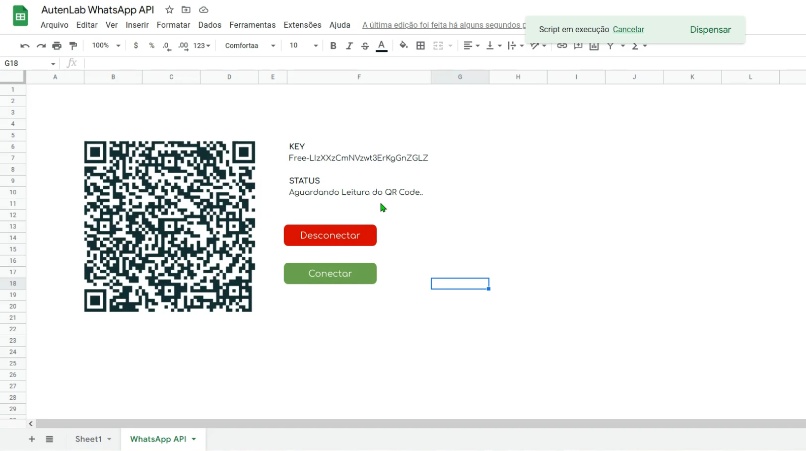This screenshot has height=451, width=806.
Task: Open the Editar menu
Action: click(87, 25)
